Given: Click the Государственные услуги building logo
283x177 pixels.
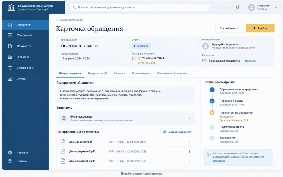Looking at the screenshot, I should pos(11,7).
